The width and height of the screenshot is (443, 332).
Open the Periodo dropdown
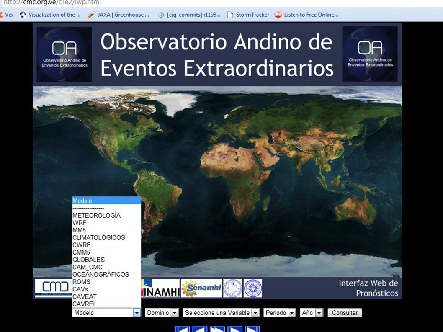coord(280,313)
